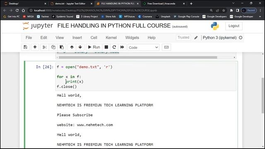Move selected cell up arrow
Viewport: 265px width, 149px height.
point(72,47)
